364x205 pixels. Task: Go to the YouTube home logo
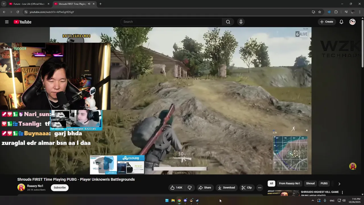(x=22, y=22)
